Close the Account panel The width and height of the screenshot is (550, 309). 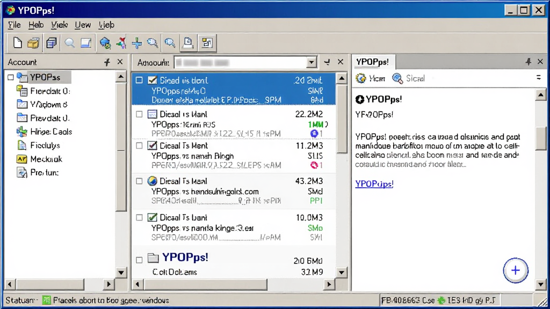pos(120,62)
